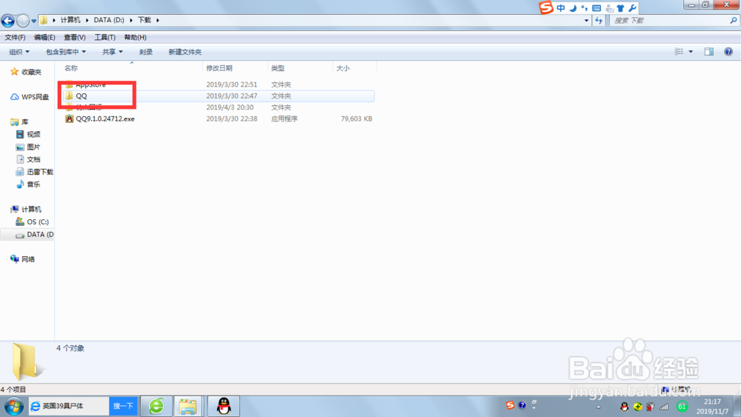
Task: Open the 文件(F) menu
Action: pos(15,37)
